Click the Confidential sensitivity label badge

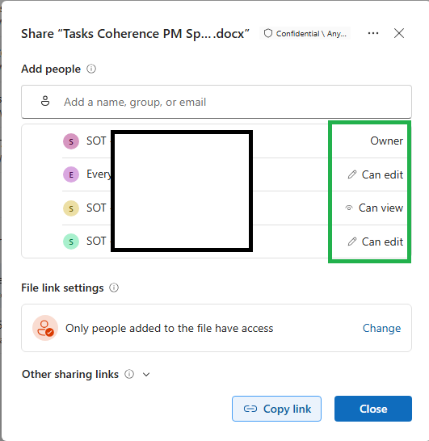pos(305,34)
